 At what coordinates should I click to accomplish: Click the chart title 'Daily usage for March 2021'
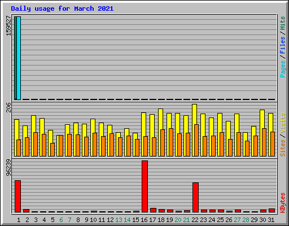[62, 8]
